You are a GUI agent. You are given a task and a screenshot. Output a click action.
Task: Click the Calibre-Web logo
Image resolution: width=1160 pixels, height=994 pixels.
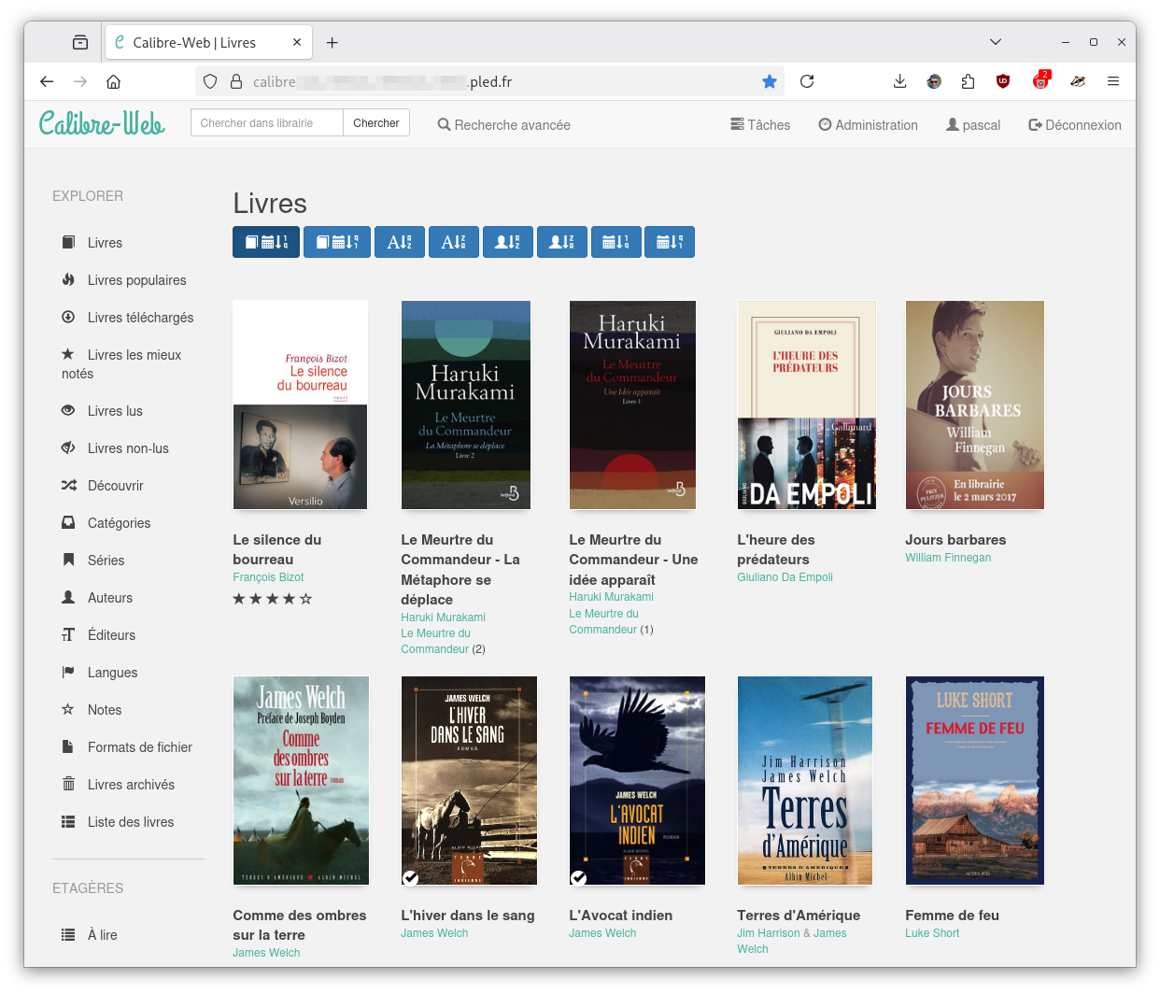[102, 122]
